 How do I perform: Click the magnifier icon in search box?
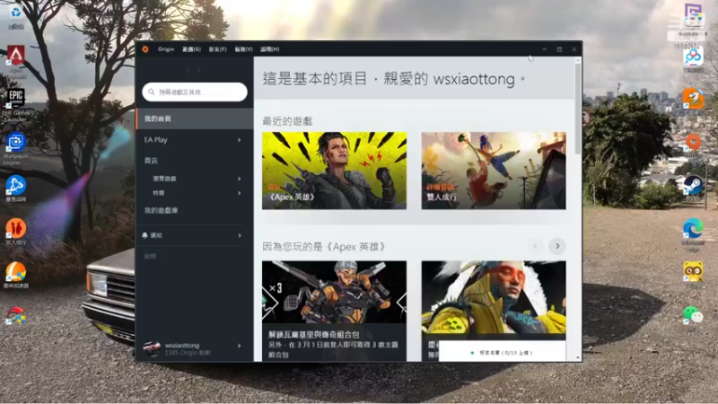tap(152, 92)
